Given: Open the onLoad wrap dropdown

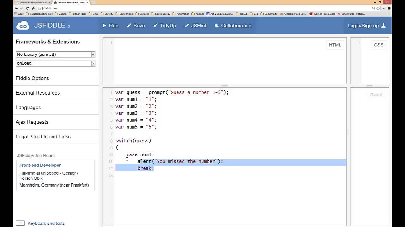Looking at the screenshot, I should pos(55,63).
